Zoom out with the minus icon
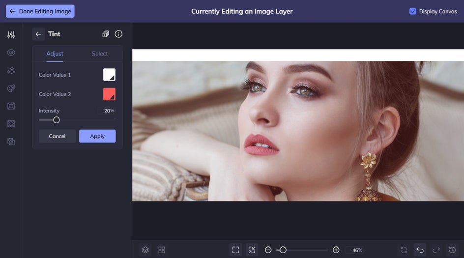 click(x=268, y=250)
